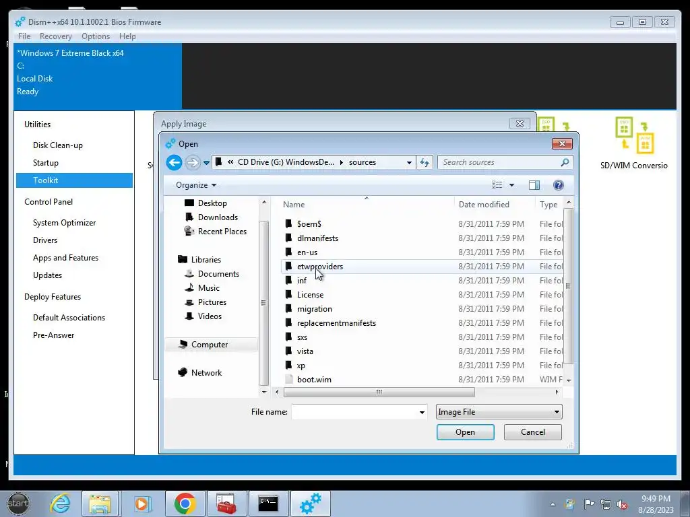Screen dimensions: 690x517
Task: Open Chrome from taskbar
Action: (185, 504)
